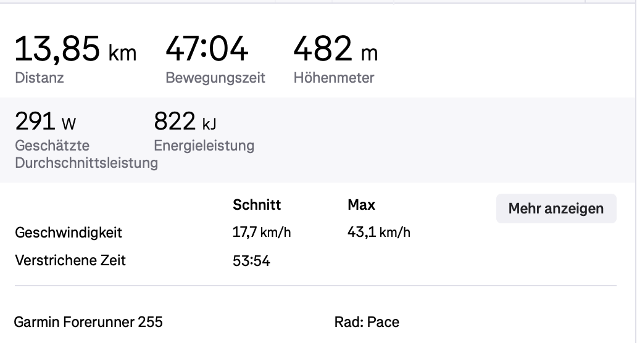637x343 pixels.
Task: Select the Bewegungszeit label
Action: [x=215, y=78]
